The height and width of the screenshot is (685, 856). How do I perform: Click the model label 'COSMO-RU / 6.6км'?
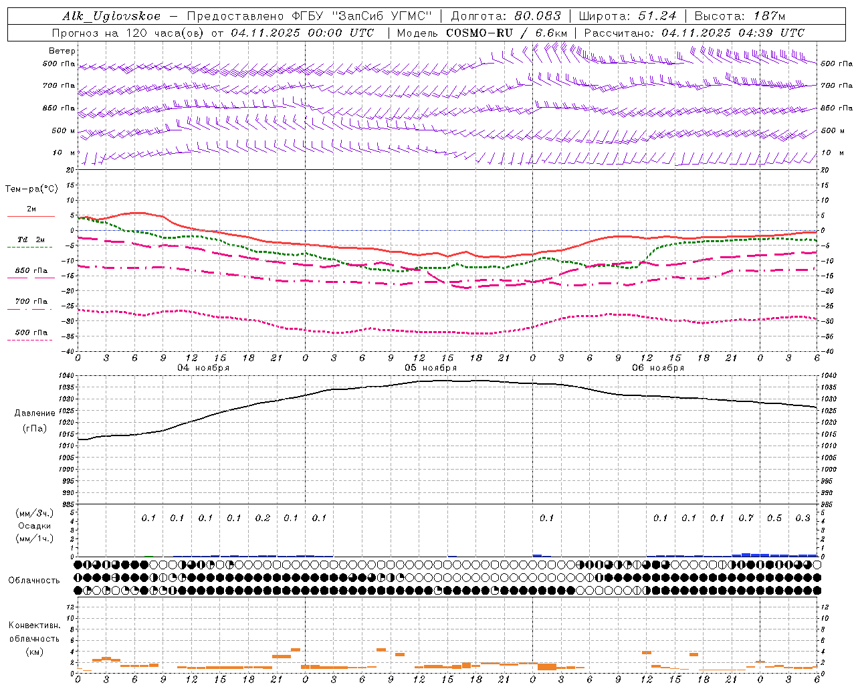tap(507, 33)
